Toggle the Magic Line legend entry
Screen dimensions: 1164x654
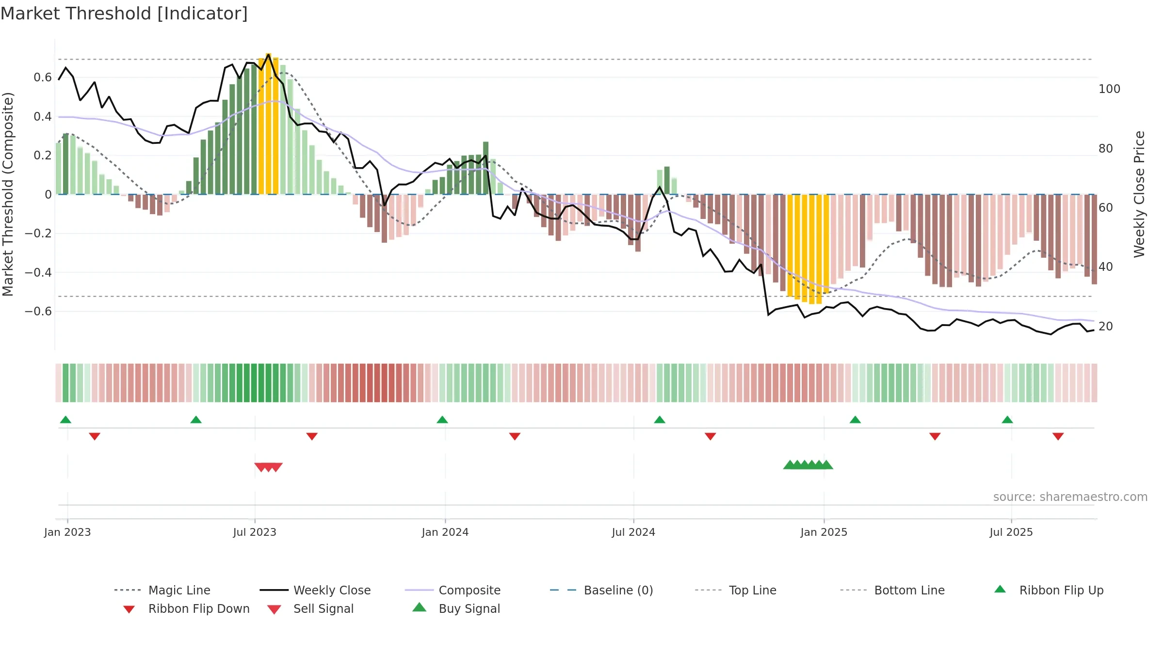pos(162,590)
